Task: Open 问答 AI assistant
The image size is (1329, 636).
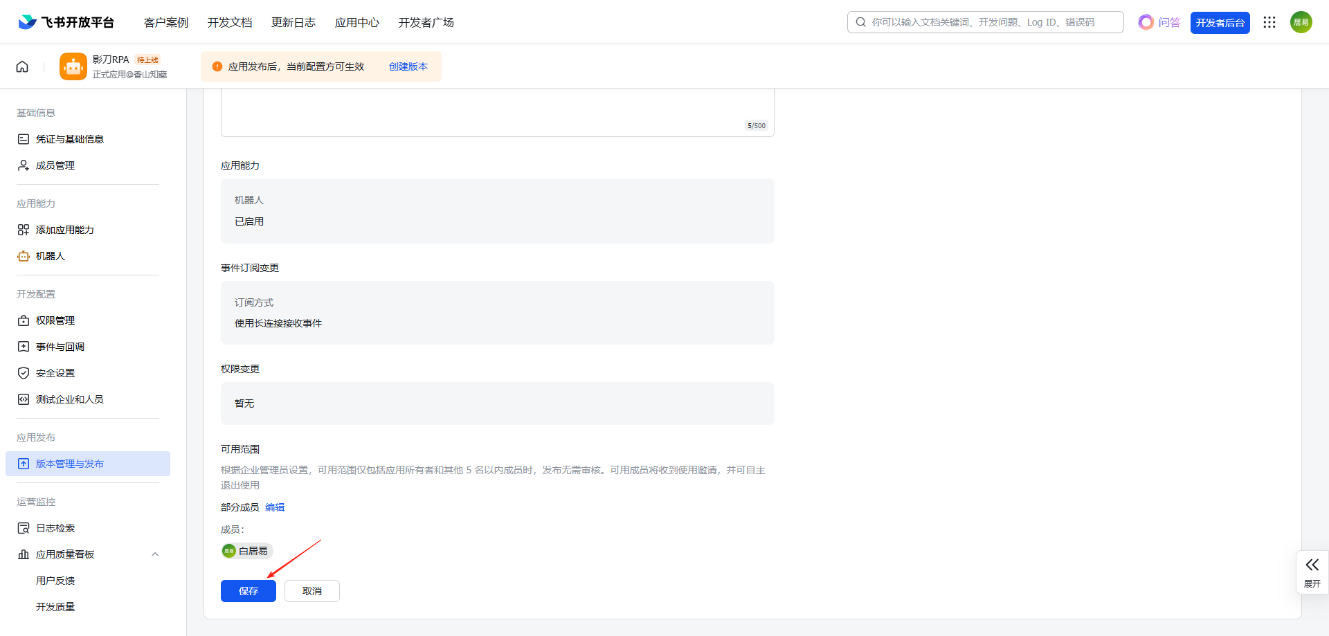Action: [1159, 22]
